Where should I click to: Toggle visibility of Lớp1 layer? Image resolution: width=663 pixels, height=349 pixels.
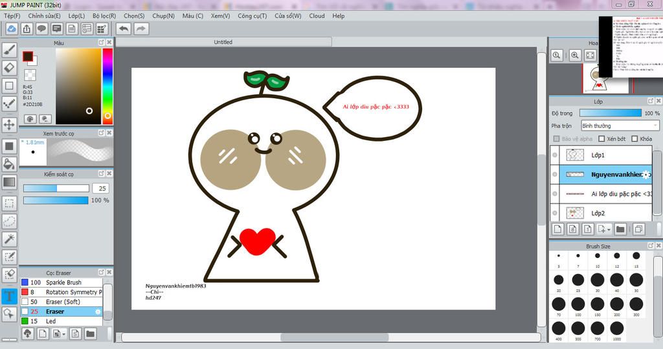pyautogui.click(x=555, y=155)
